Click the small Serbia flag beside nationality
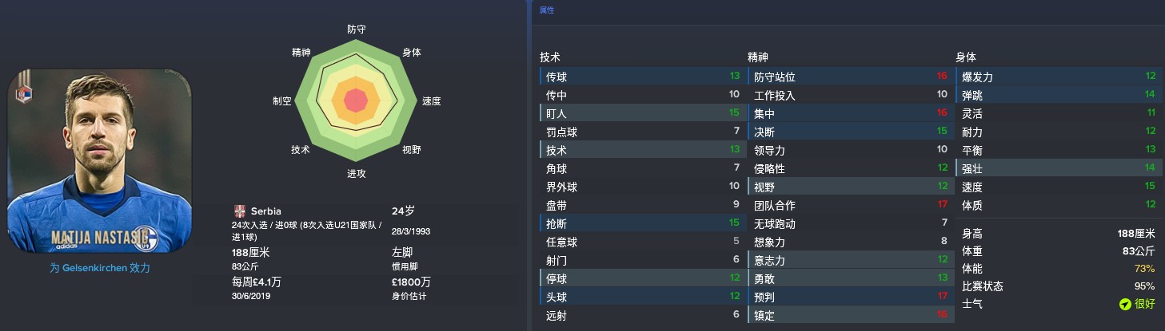 pos(239,211)
